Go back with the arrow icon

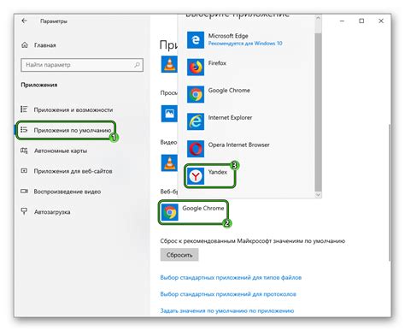[x=24, y=21]
